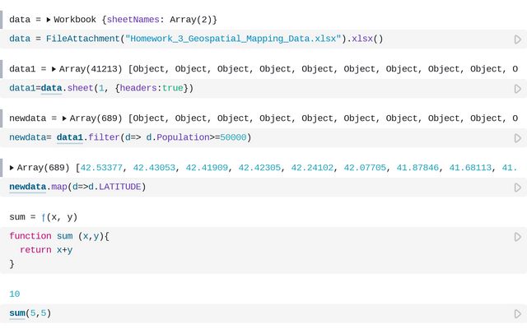This screenshot has height=329, width=527.
Task: Click the output value 10
Action: click(15, 294)
